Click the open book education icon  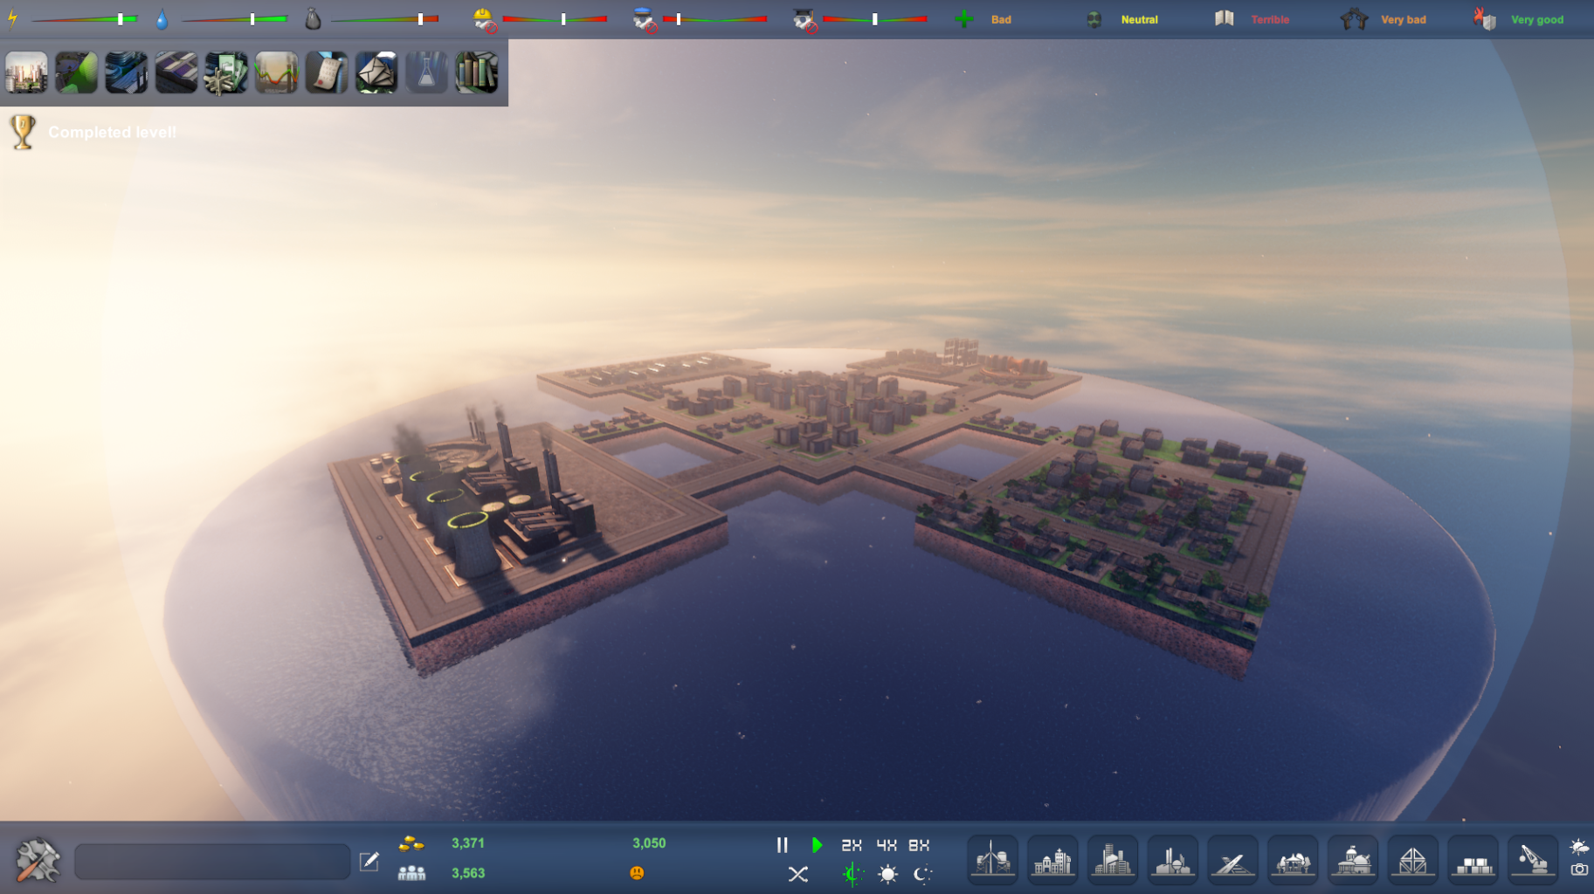[1225, 18]
